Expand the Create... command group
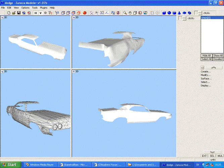The height and width of the screenshot is (168, 224). pyautogui.click(x=206, y=72)
